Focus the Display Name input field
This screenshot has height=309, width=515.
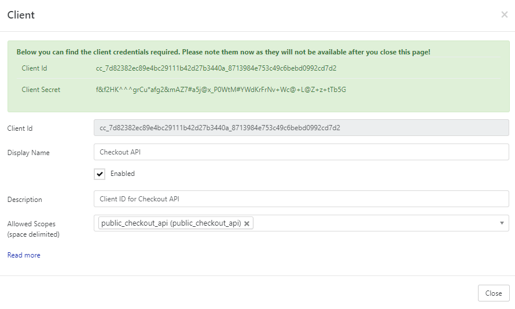pyautogui.click(x=301, y=152)
